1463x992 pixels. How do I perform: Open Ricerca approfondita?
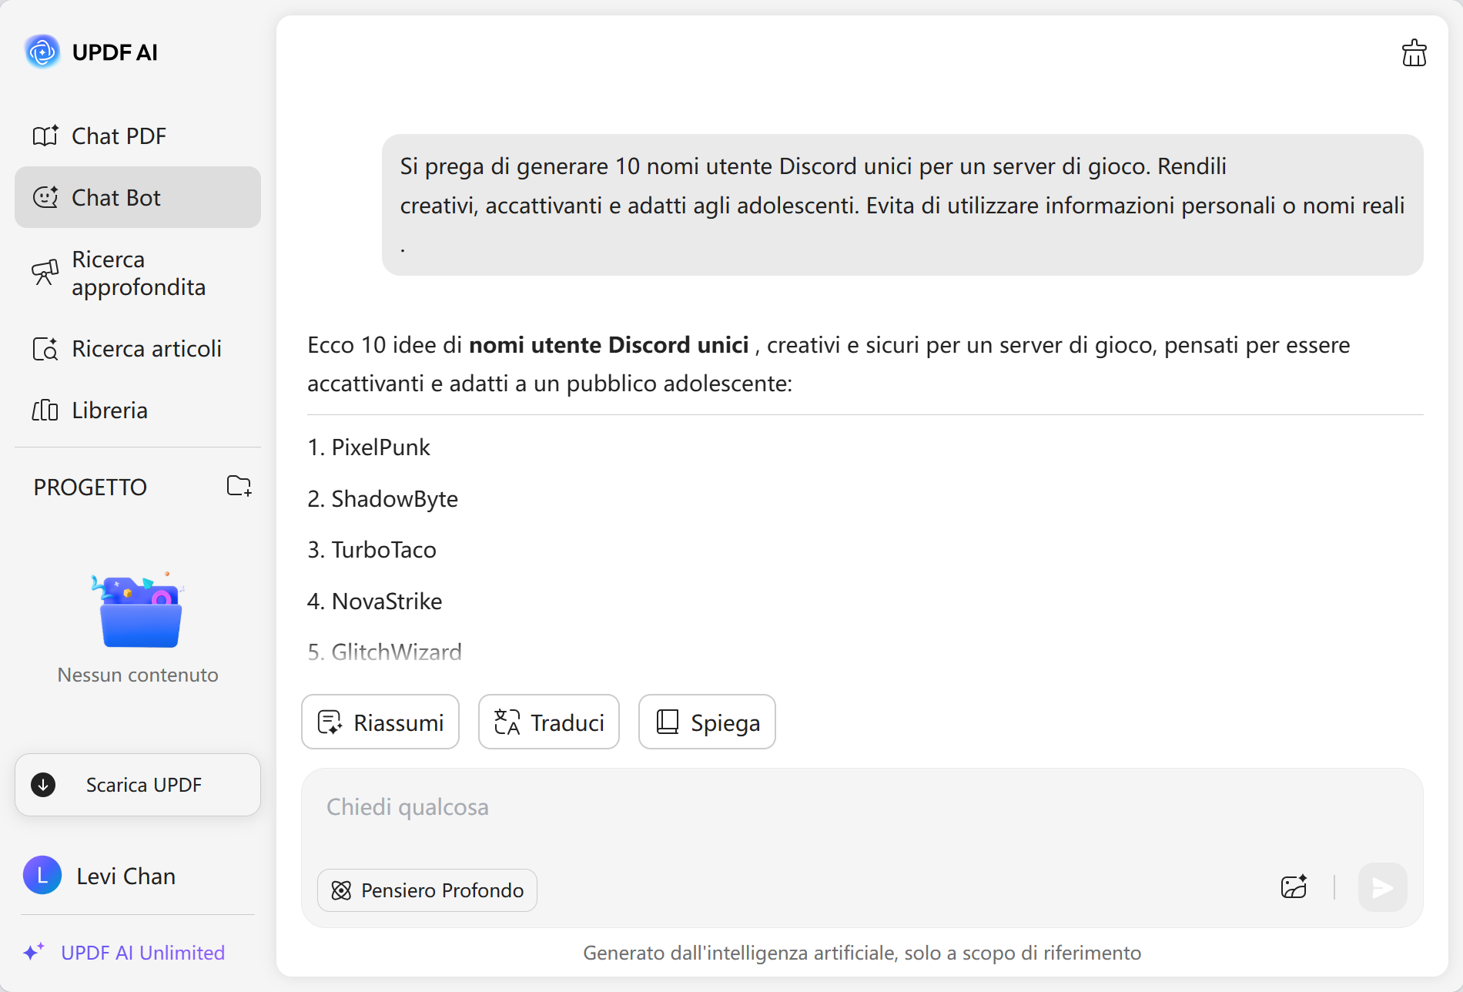click(x=138, y=273)
